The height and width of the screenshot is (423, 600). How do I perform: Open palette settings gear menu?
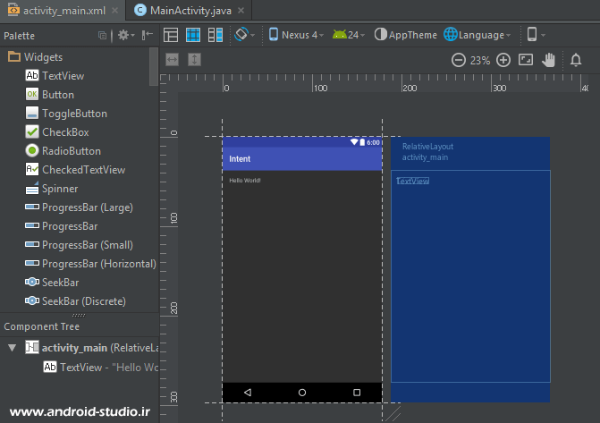click(x=125, y=35)
